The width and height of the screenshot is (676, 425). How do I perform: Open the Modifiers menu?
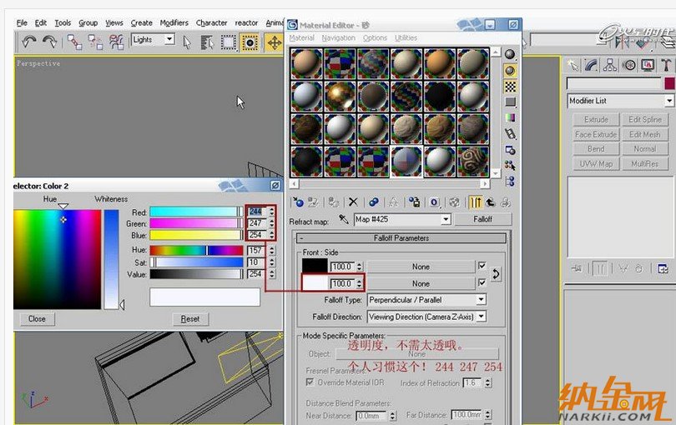[174, 22]
